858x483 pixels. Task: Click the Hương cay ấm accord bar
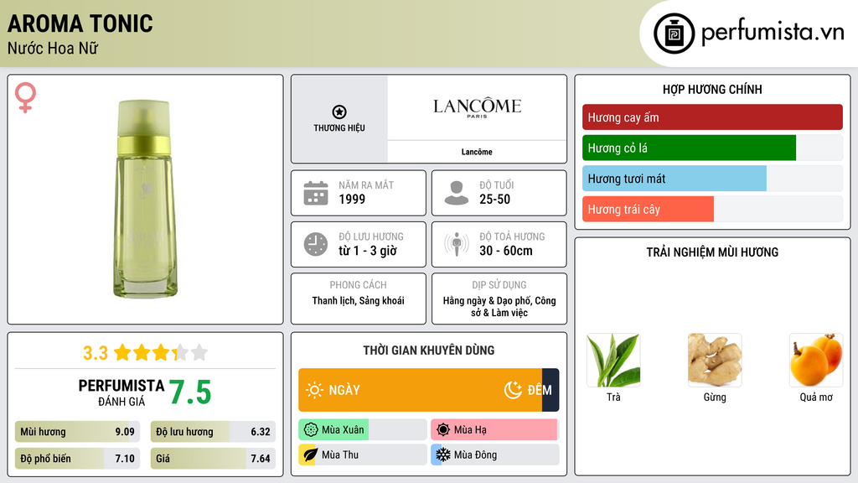click(712, 117)
